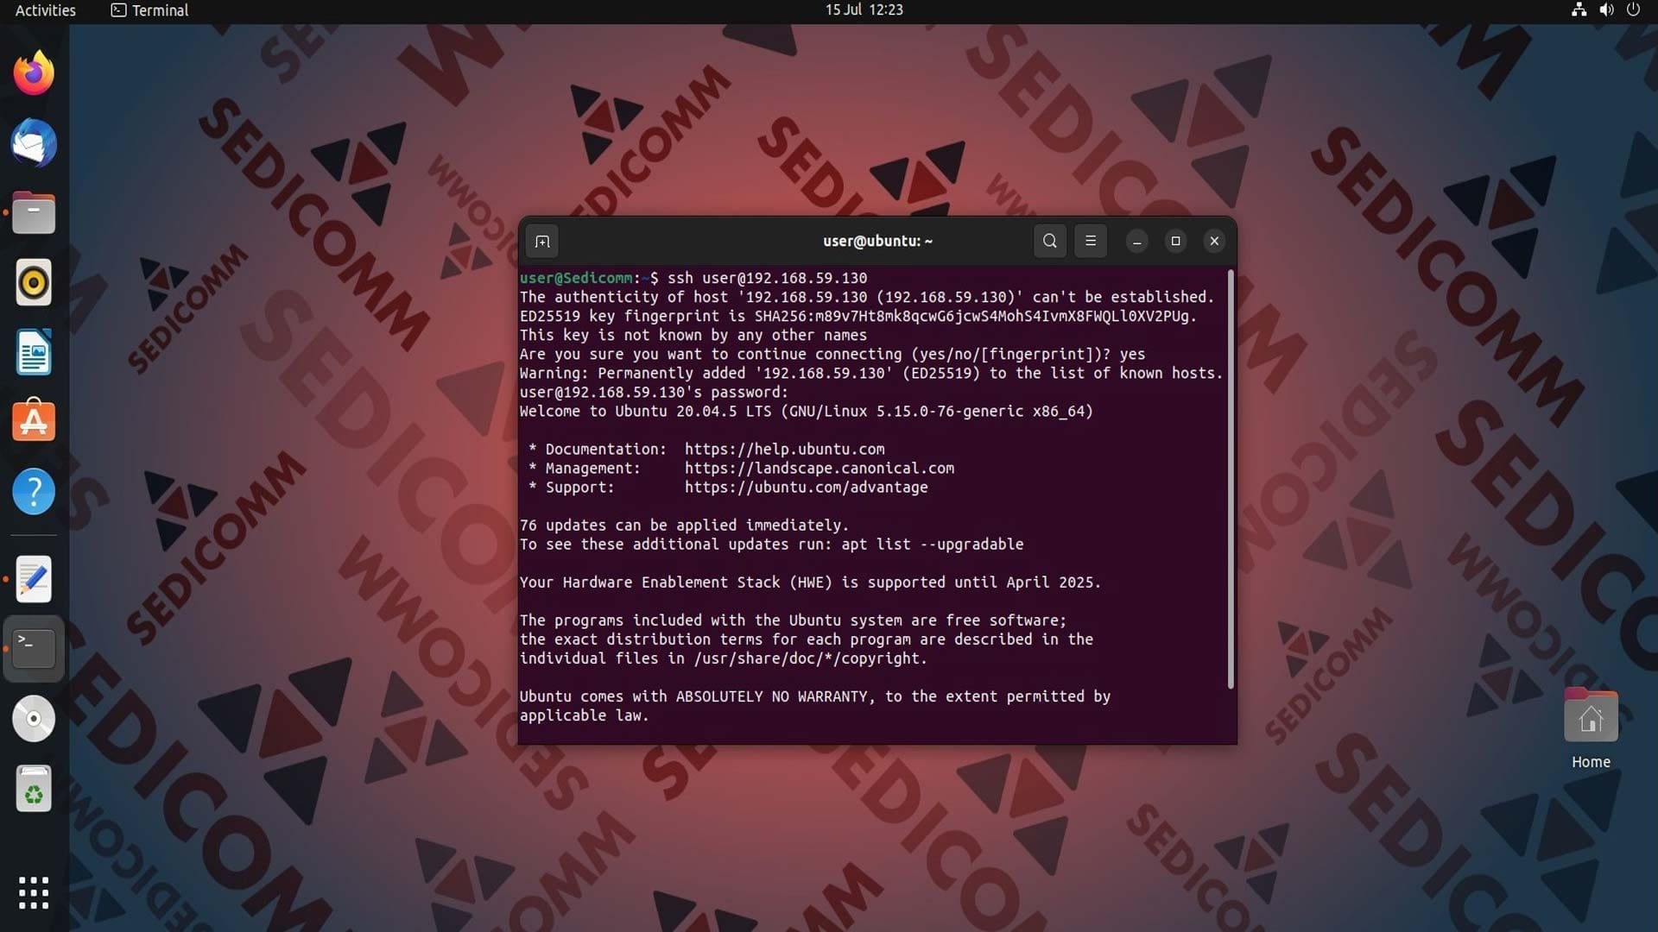The image size is (1658, 932).
Task: Open the disc drive icon in dock
Action: [x=34, y=719]
